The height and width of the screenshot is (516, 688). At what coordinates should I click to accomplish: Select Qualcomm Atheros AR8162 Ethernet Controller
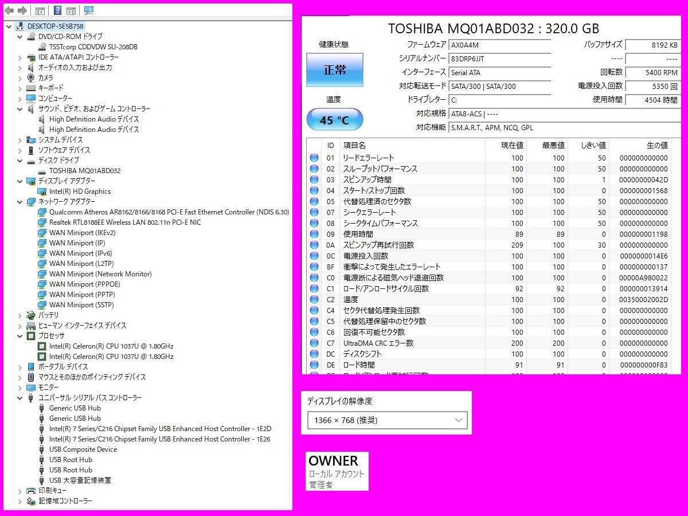pyautogui.click(x=169, y=212)
